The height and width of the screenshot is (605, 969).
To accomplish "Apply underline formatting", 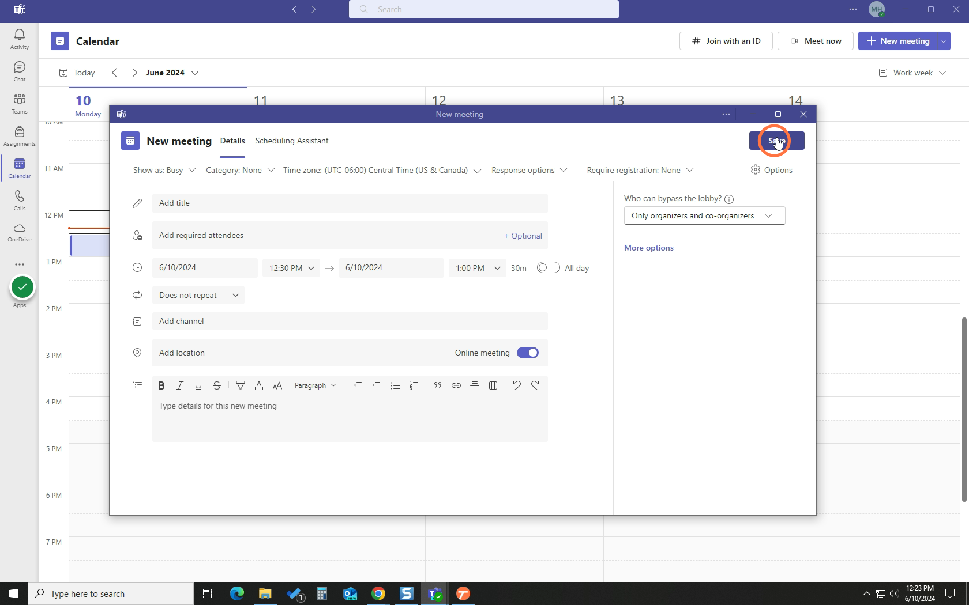I will [198, 385].
